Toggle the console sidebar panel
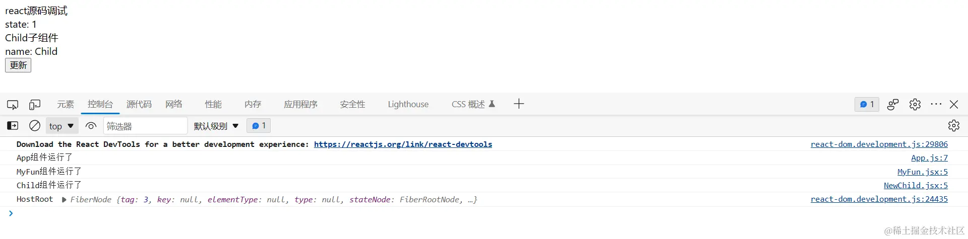Screen dimensions: 968x239 (13, 126)
